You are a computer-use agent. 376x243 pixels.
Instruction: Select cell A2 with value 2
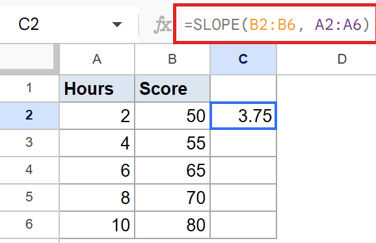(97, 116)
